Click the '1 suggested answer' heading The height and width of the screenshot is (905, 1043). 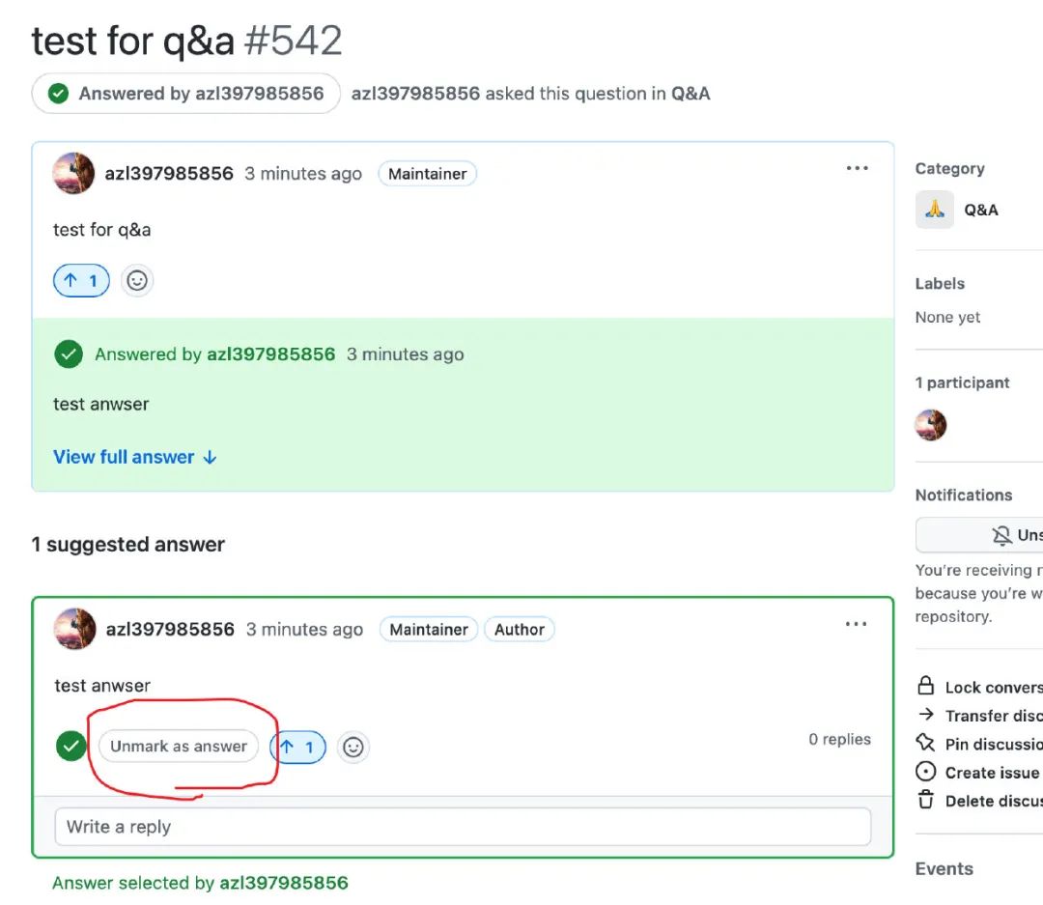click(x=128, y=545)
